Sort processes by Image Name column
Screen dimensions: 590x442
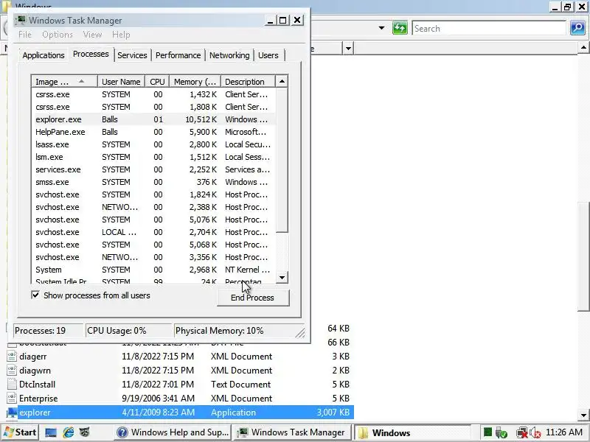point(64,82)
